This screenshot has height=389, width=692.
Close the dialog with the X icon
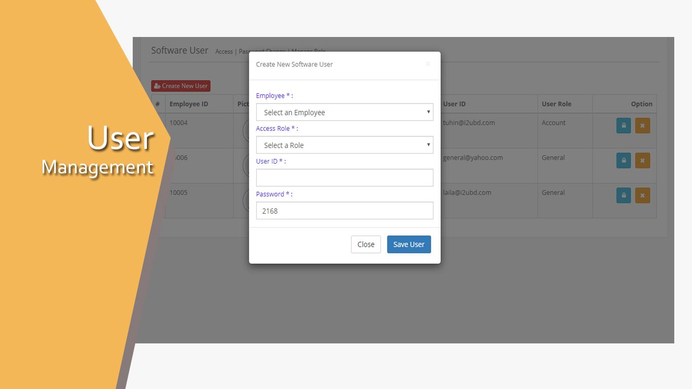pyautogui.click(x=428, y=64)
